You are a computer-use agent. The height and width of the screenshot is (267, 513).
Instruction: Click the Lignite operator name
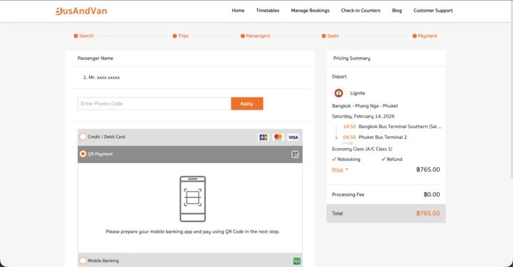(x=358, y=93)
